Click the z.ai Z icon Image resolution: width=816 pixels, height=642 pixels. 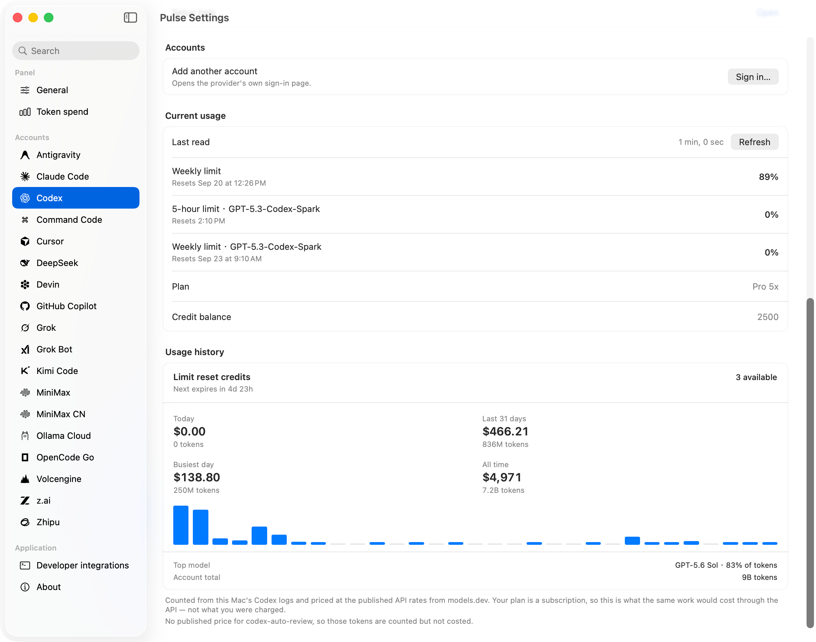point(25,501)
